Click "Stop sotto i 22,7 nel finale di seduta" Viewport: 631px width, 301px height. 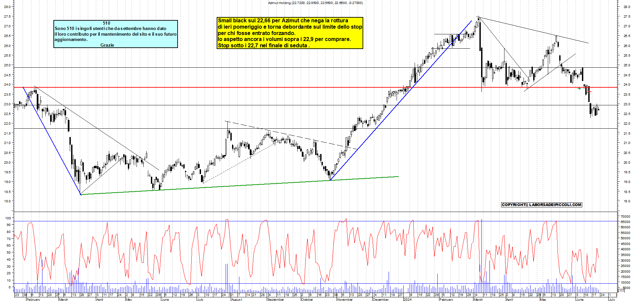point(264,45)
